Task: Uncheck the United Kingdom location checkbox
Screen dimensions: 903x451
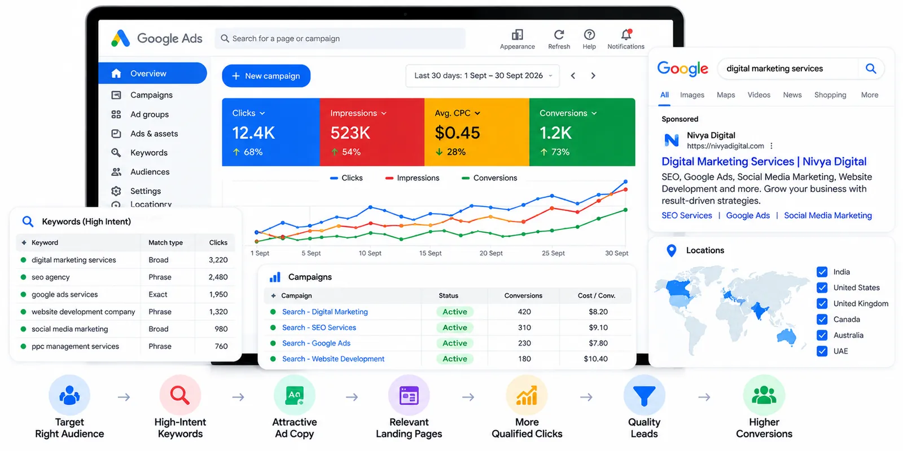Action: tap(822, 303)
